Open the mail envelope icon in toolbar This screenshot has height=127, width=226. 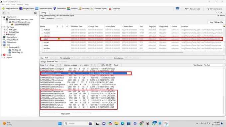(177, 8)
